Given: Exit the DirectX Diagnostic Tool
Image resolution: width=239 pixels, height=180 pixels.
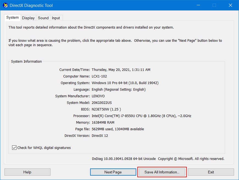Looking at the screenshot, I should click(x=211, y=172).
